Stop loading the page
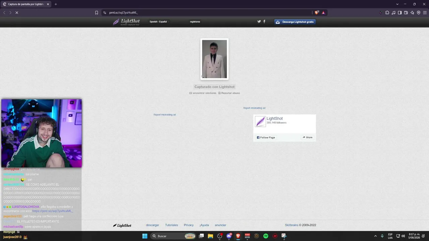Image resolution: width=429 pixels, height=241 pixels. click(x=17, y=13)
